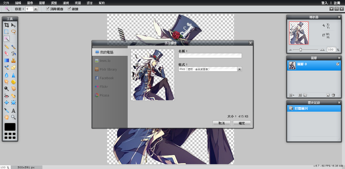Click the 確定 confirm button
The image size is (345, 169).
coord(242,123)
